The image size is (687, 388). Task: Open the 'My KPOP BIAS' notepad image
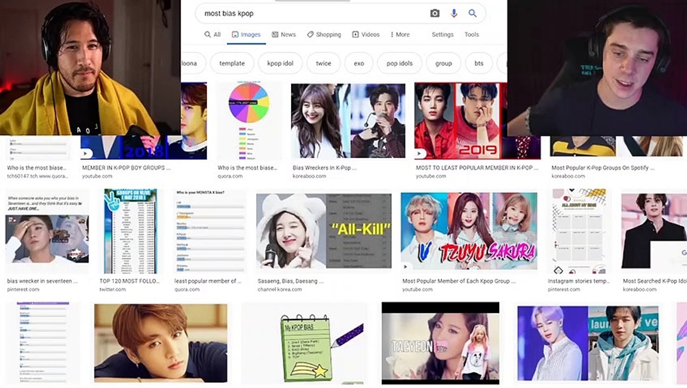point(304,344)
